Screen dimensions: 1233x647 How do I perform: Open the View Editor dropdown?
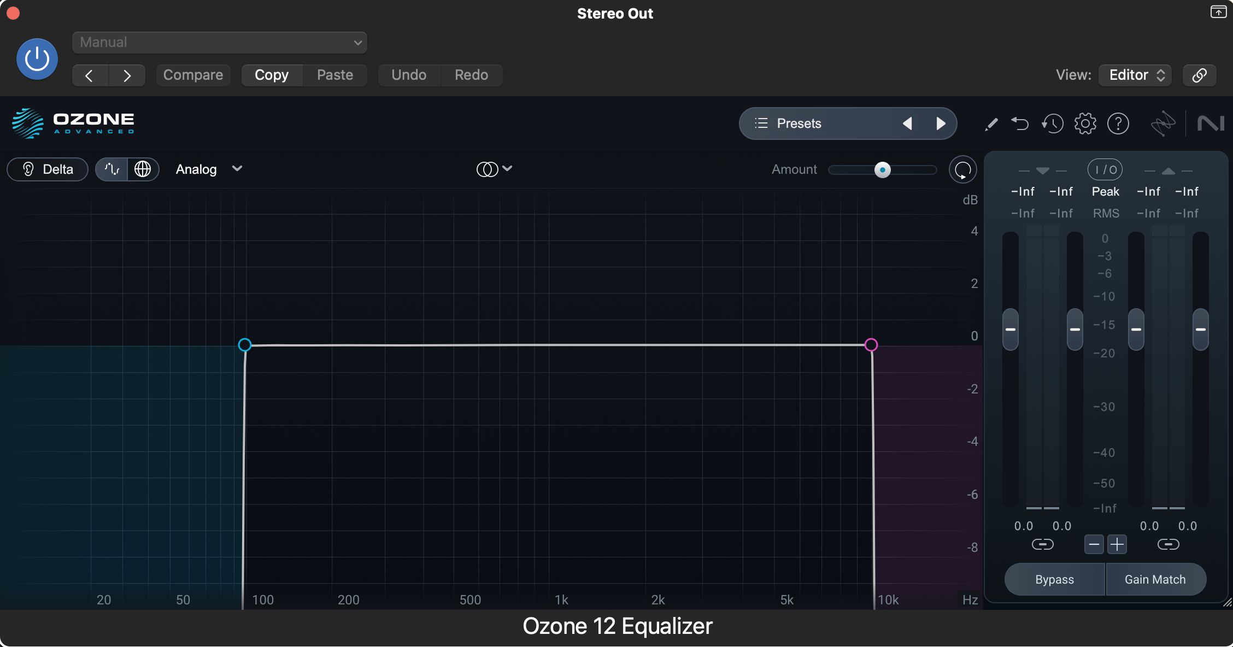click(1135, 75)
